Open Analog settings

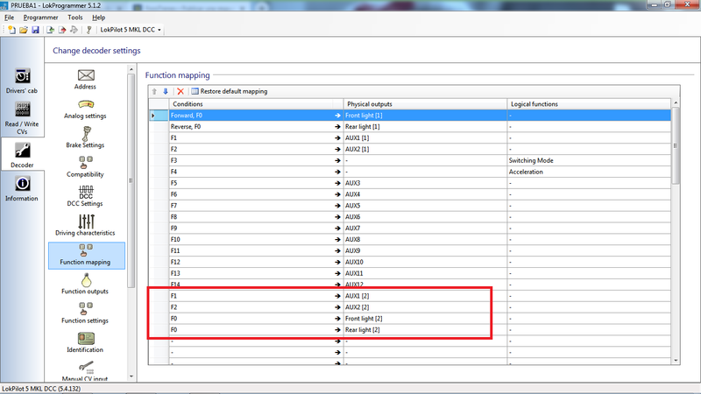coord(85,109)
